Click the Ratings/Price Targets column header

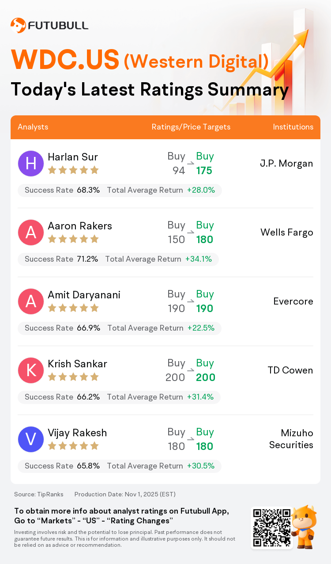pos(191,127)
